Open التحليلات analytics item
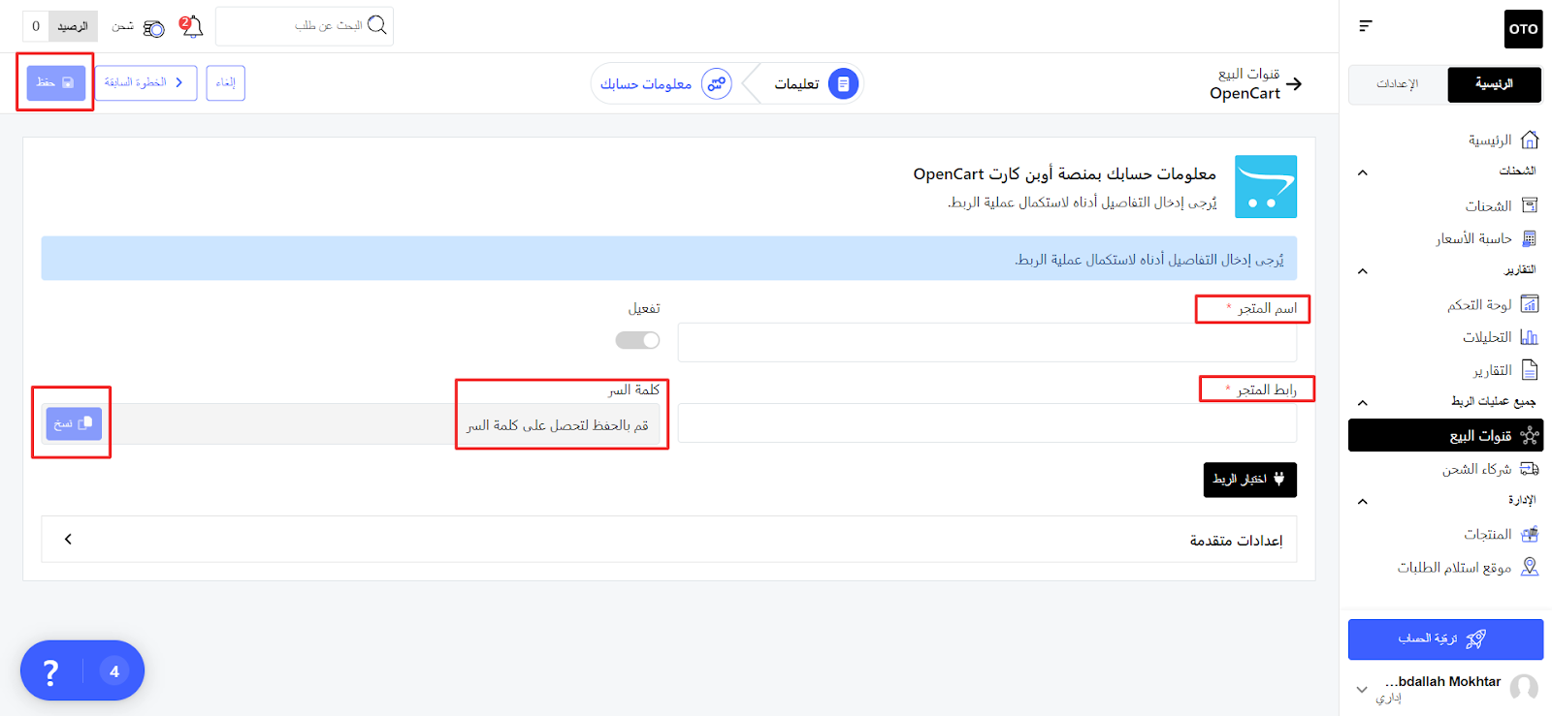Viewport: 1552px width, 716px height. (1500, 337)
